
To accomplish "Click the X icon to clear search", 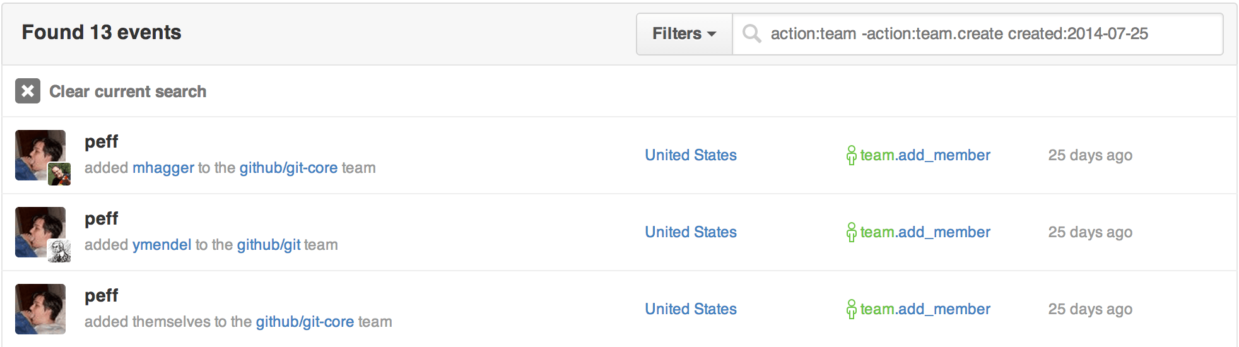I will pos(28,91).
